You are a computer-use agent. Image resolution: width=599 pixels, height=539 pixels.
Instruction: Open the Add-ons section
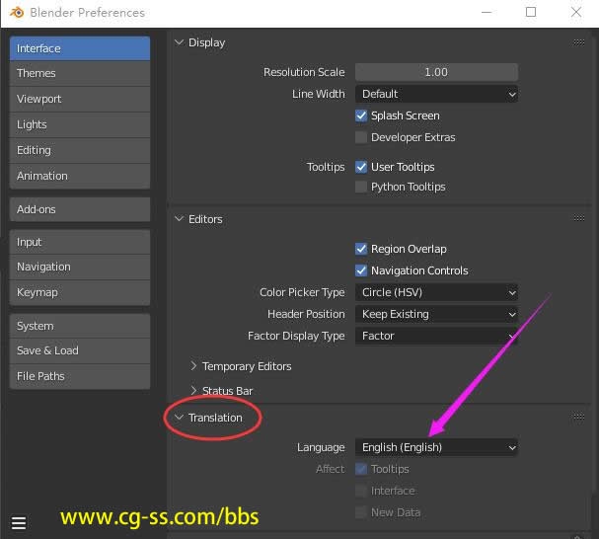pos(79,209)
